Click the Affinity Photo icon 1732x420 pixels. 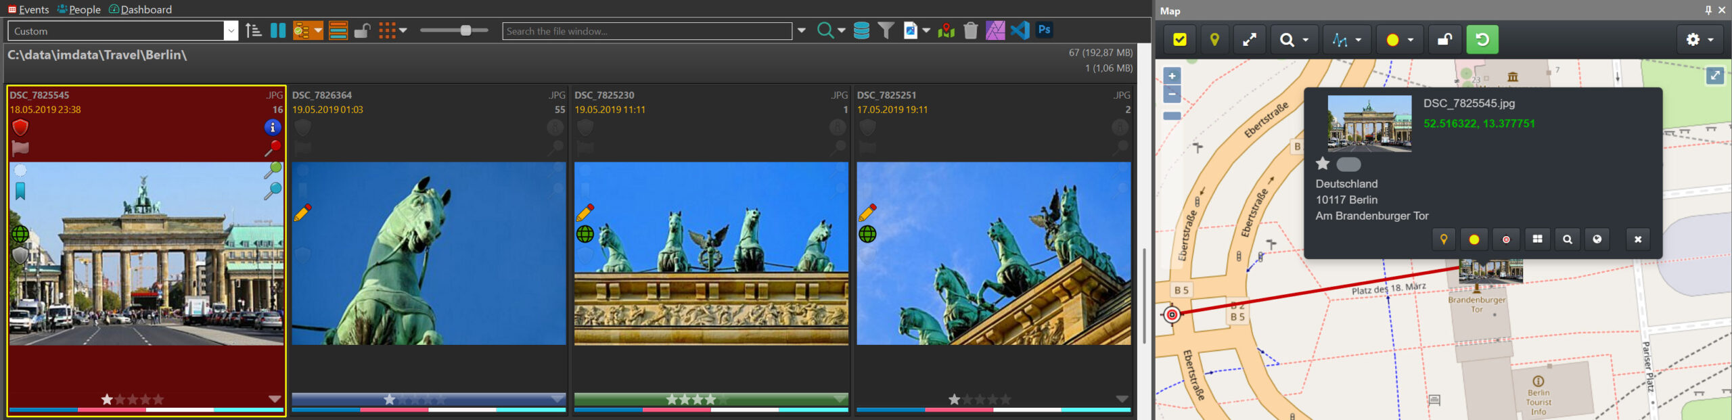click(995, 30)
